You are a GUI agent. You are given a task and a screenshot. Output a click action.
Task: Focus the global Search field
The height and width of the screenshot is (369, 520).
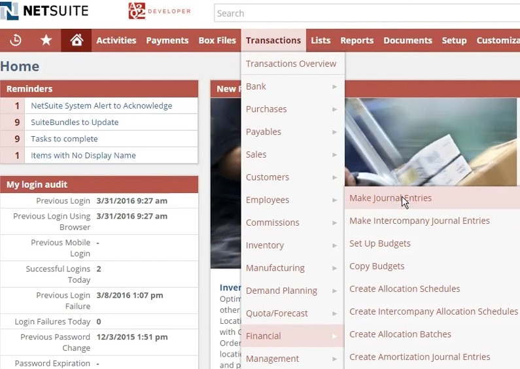pos(367,13)
